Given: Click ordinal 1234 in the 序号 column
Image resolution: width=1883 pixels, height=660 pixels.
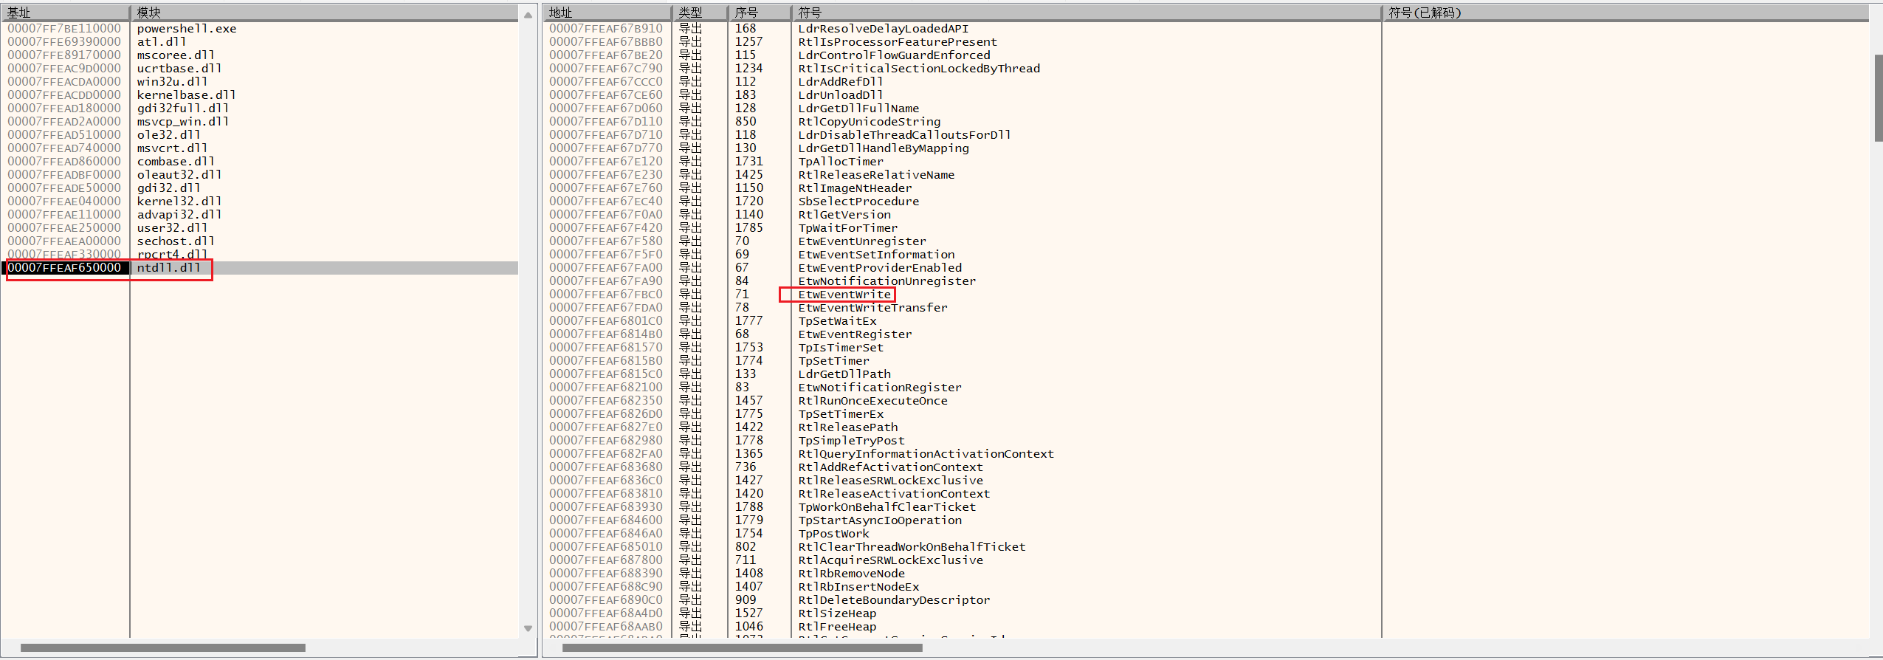Looking at the screenshot, I should pyautogui.click(x=748, y=69).
